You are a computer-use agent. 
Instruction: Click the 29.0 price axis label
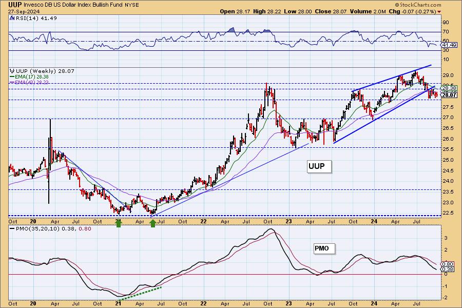[447, 75]
